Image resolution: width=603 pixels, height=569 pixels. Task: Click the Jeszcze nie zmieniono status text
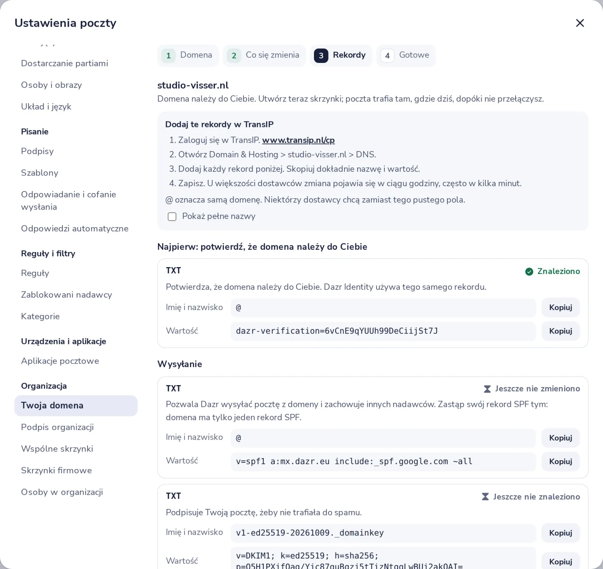point(537,389)
